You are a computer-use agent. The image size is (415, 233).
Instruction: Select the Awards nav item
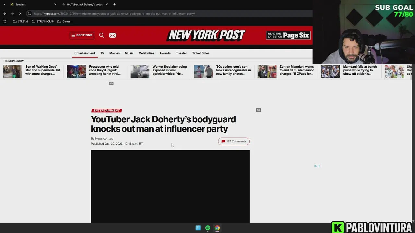click(x=165, y=53)
